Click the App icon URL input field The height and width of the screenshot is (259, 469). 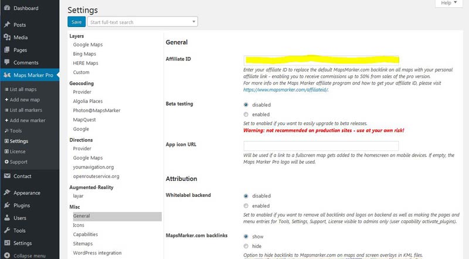pyautogui.click(x=321, y=146)
